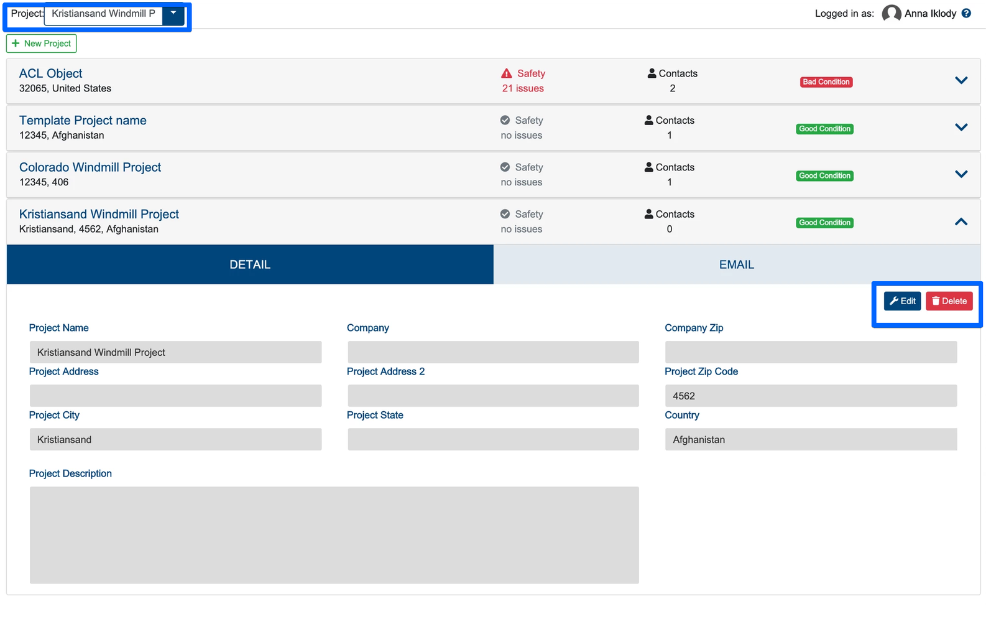Click the Contacts person icon in Kristiansand row
The image size is (986, 629).
tap(649, 213)
